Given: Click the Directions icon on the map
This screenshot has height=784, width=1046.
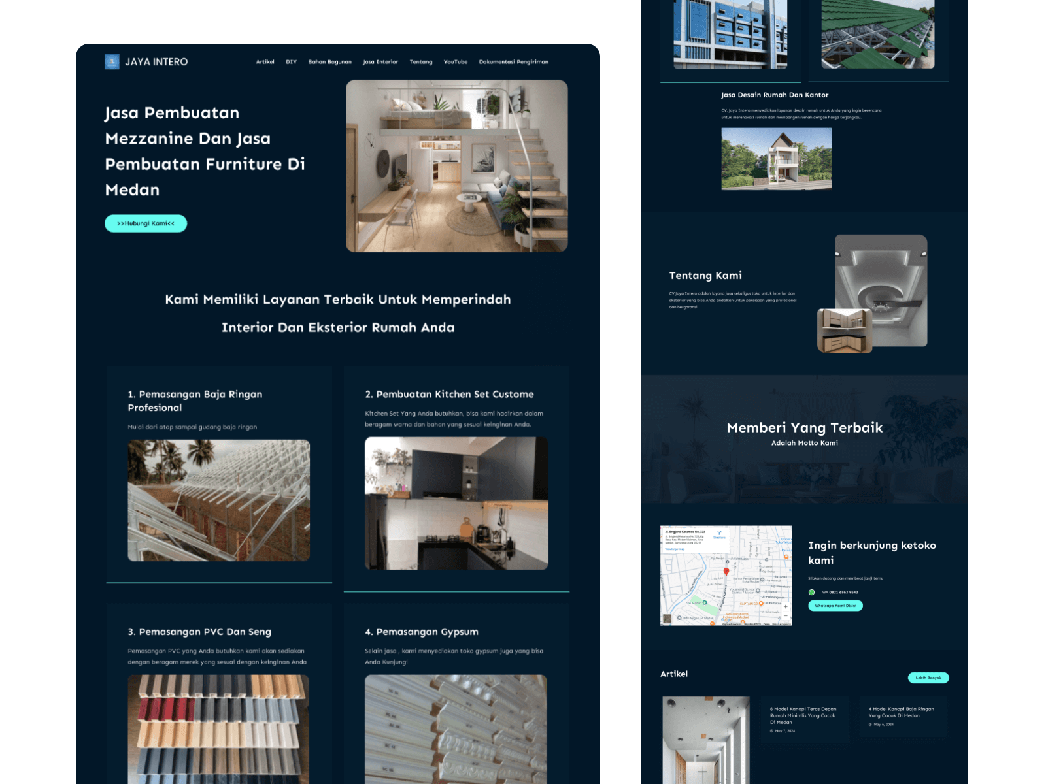Looking at the screenshot, I should [x=719, y=533].
